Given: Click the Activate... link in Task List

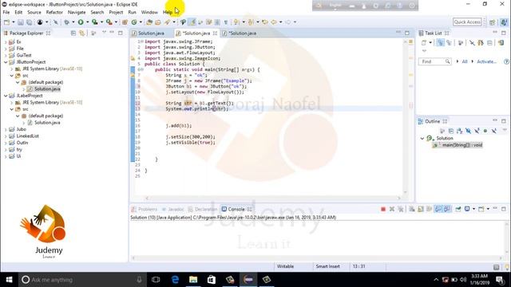Looking at the screenshot, I should [486, 61].
